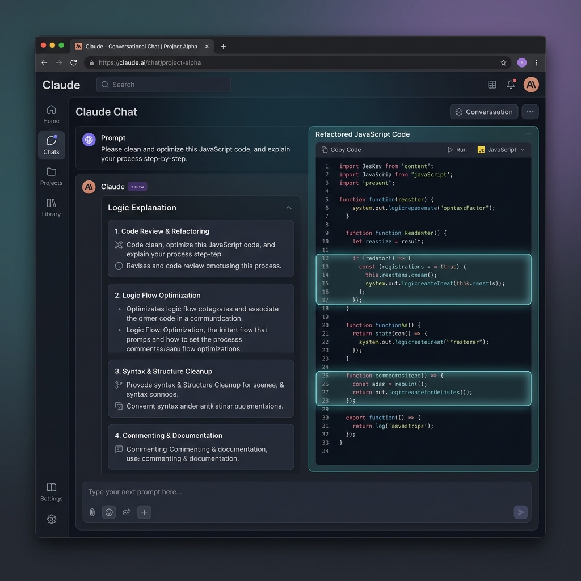Click the plus button in prompt toolbar

pos(144,512)
